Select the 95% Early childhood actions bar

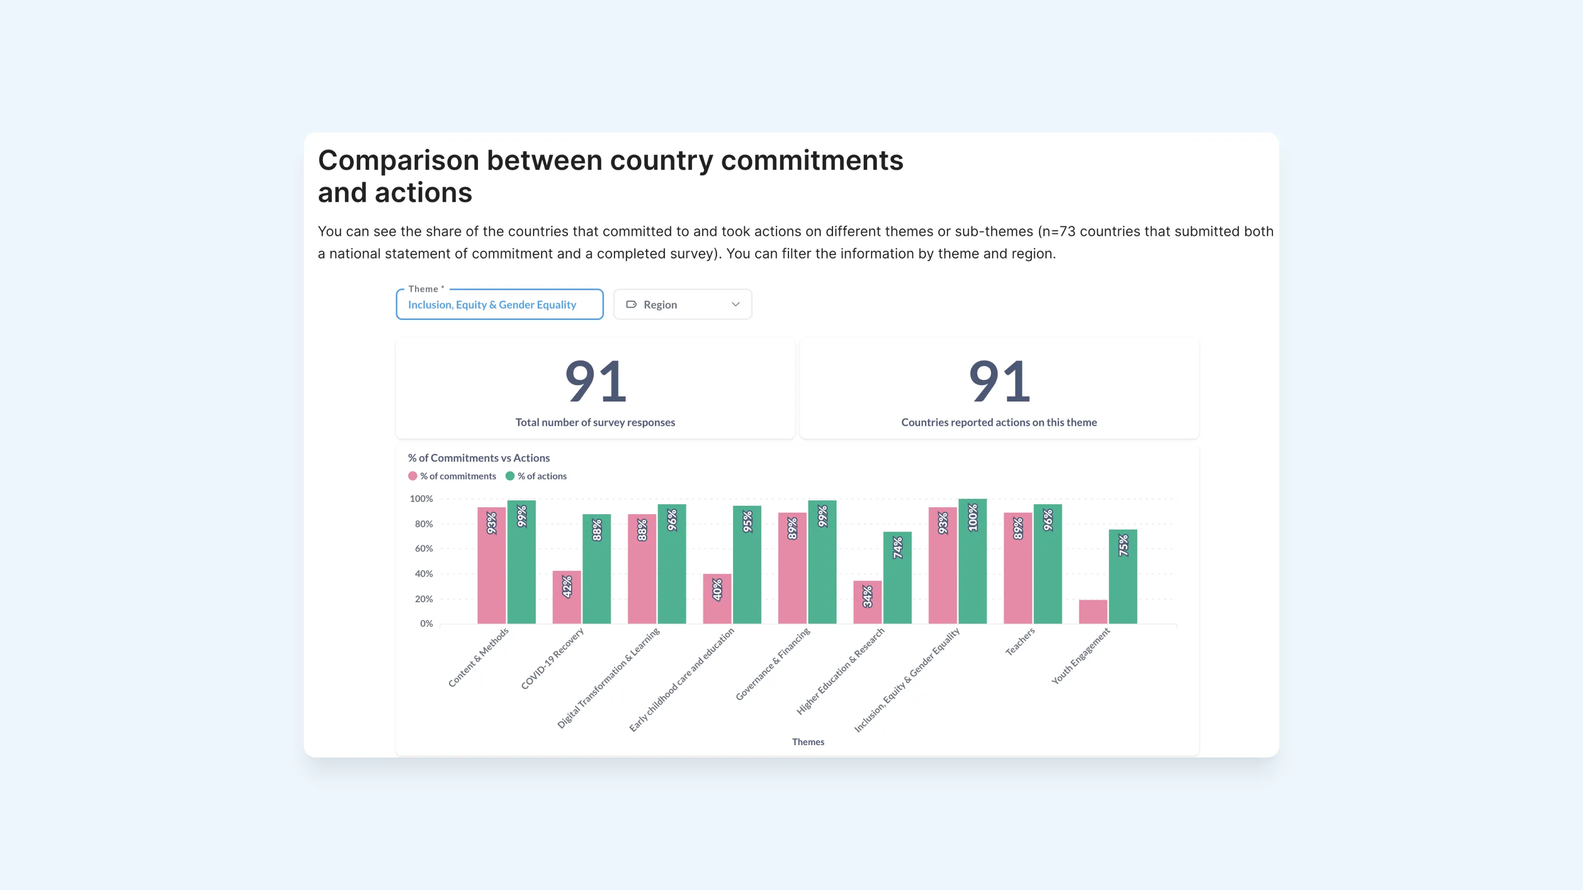point(746,565)
